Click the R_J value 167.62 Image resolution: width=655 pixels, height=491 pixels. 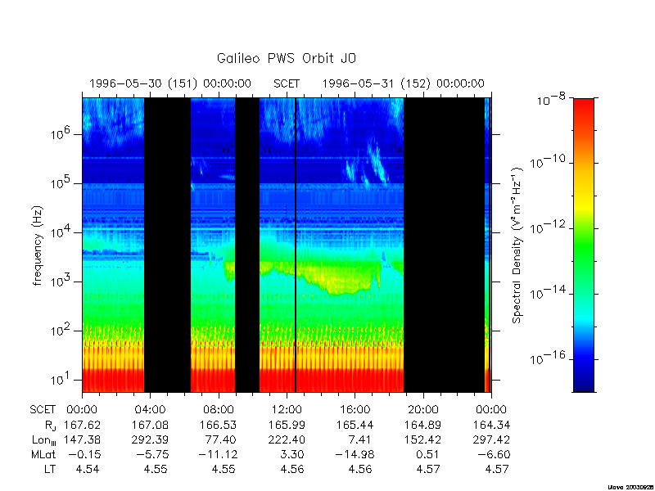tap(82, 425)
